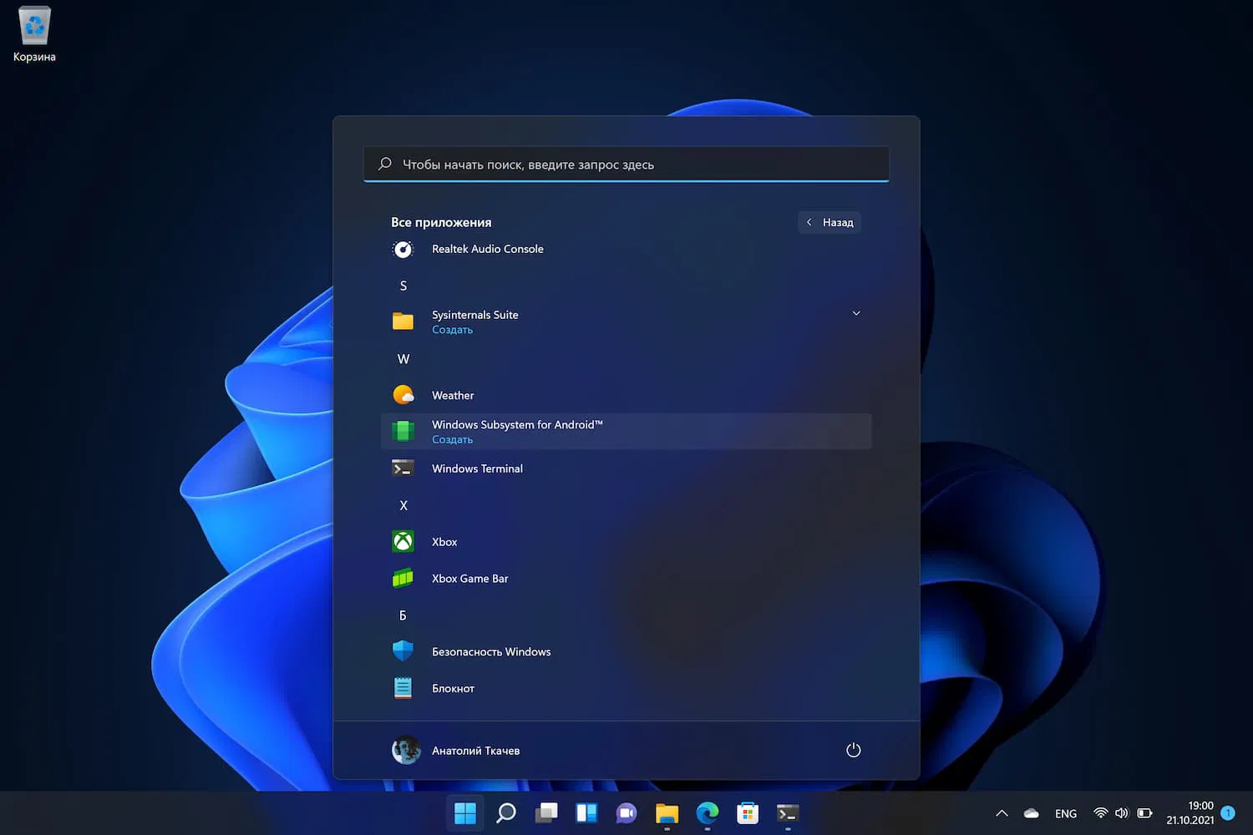The height and width of the screenshot is (835, 1253).
Task: Jump to letter W section header
Action: [x=403, y=359]
